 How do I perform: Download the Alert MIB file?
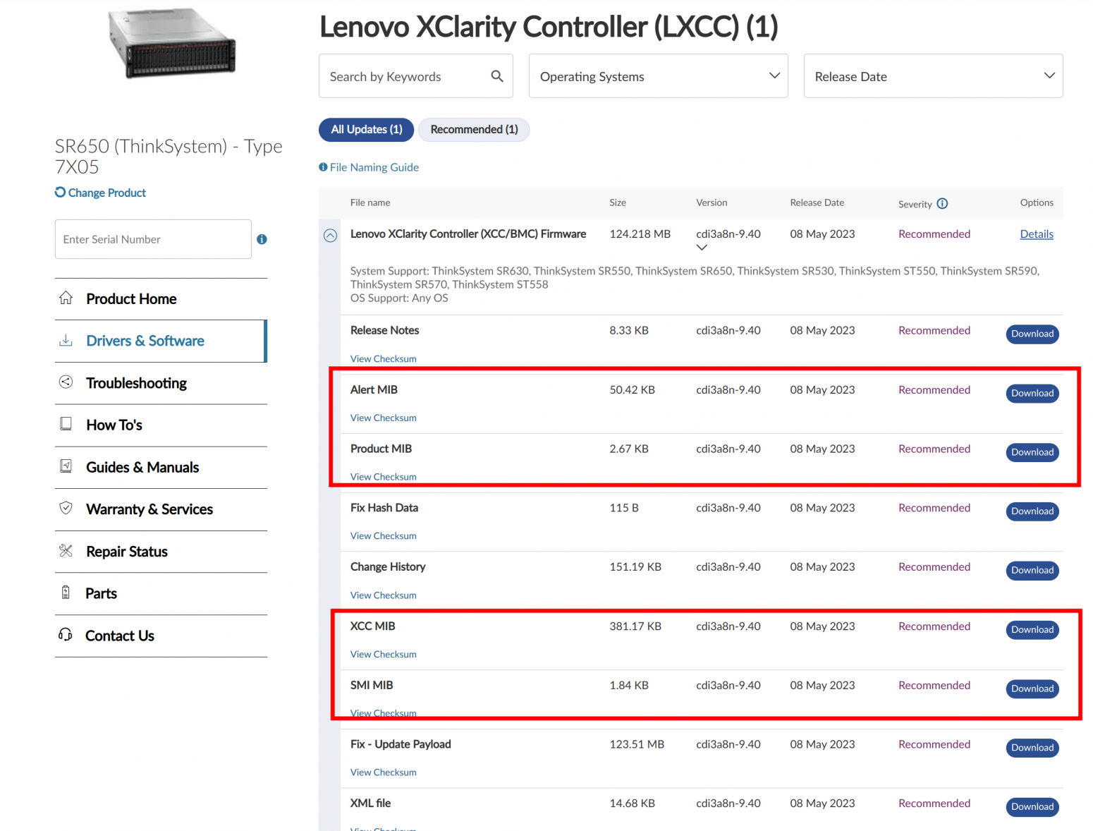1032,393
